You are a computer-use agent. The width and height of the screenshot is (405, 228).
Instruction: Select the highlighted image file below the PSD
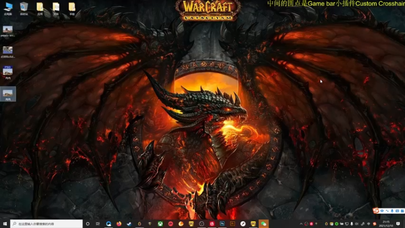point(8,94)
